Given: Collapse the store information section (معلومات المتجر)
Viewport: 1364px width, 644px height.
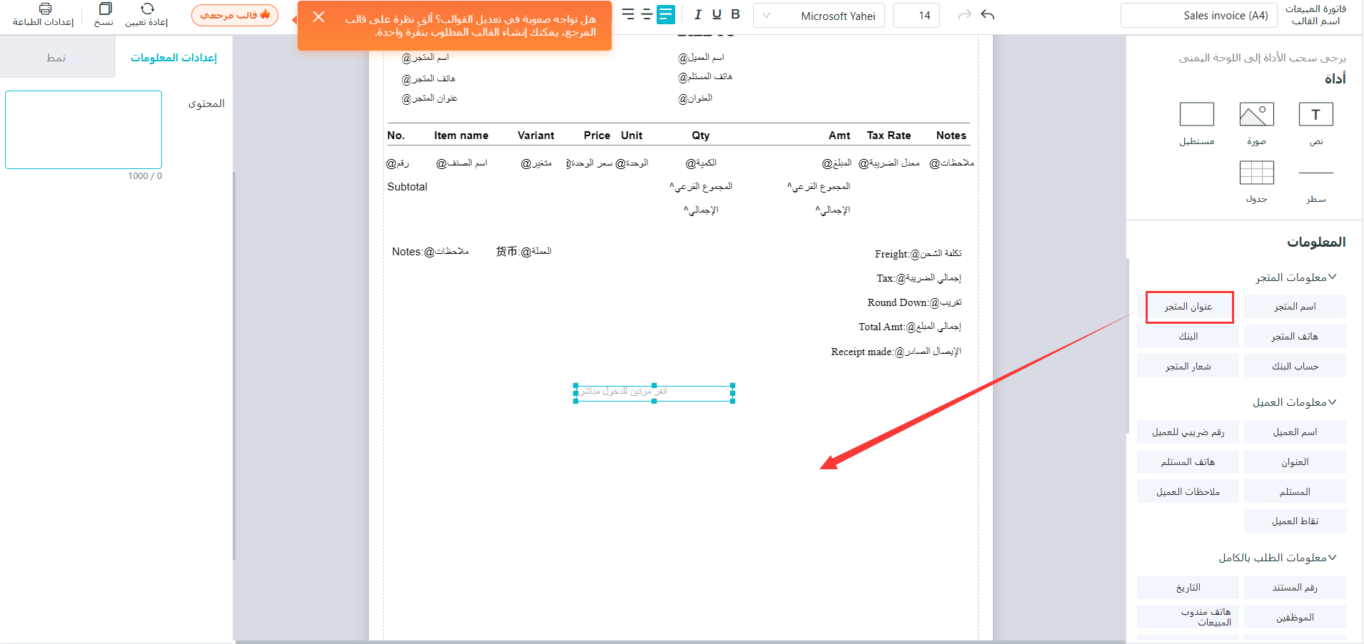Looking at the screenshot, I should (1332, 277).
